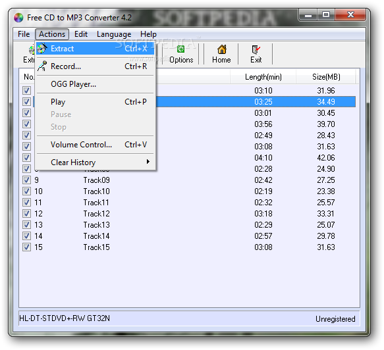Uncheck the Track10 checkbox

[x=26, y=191]
